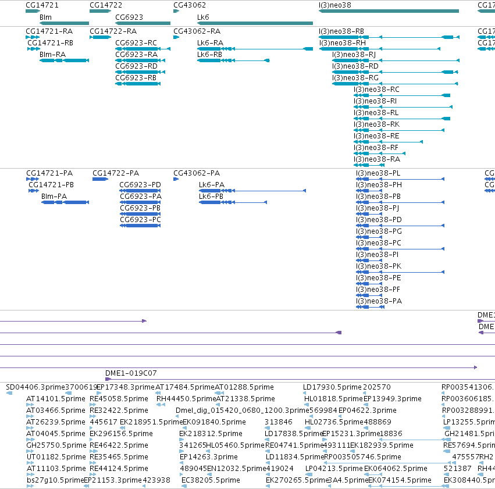Select the teal gene bar under the Lk6 label
This screenshot has width=495, height=489.
point(255,23)
